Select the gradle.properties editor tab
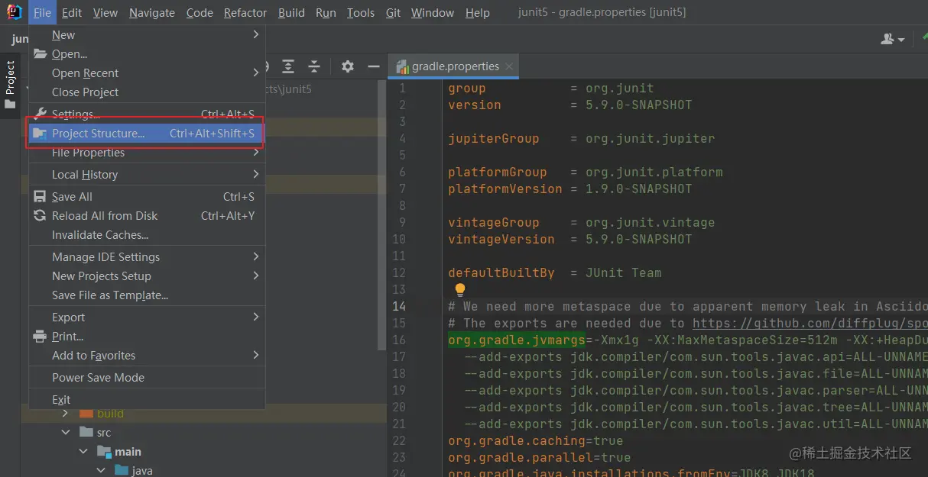 (x=454, y=66)
